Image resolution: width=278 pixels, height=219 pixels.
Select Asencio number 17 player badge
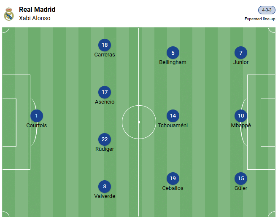pos(105,92)
